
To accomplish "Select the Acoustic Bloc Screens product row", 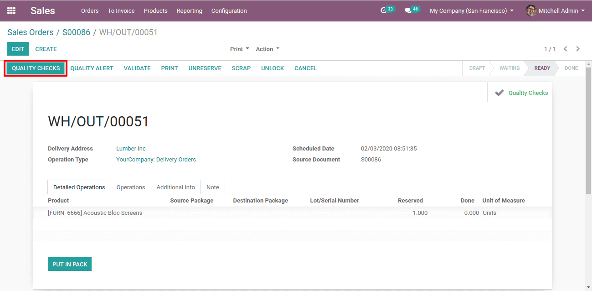I will [95, 213].
